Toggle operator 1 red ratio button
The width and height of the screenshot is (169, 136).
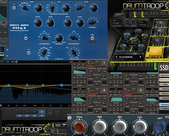[88, 64]
